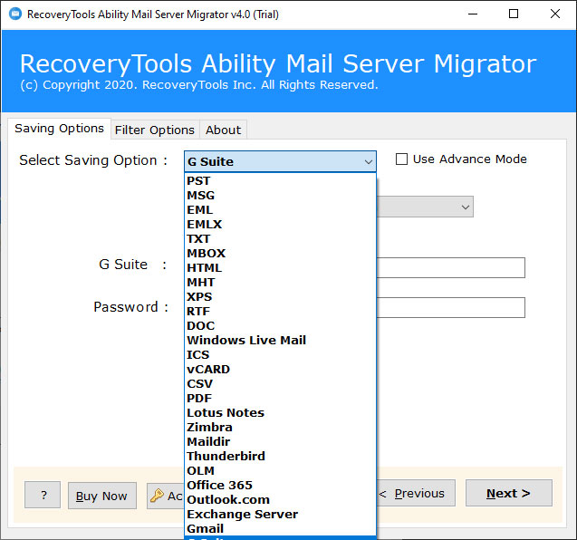This screenshot has width=577, height=540.
Task: Go back with Previous button
Action: 416,493
